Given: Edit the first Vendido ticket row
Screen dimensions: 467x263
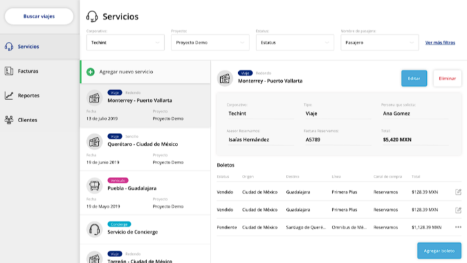Looking at the screenshot, I should pyautogui.click(x=458, y=192).
